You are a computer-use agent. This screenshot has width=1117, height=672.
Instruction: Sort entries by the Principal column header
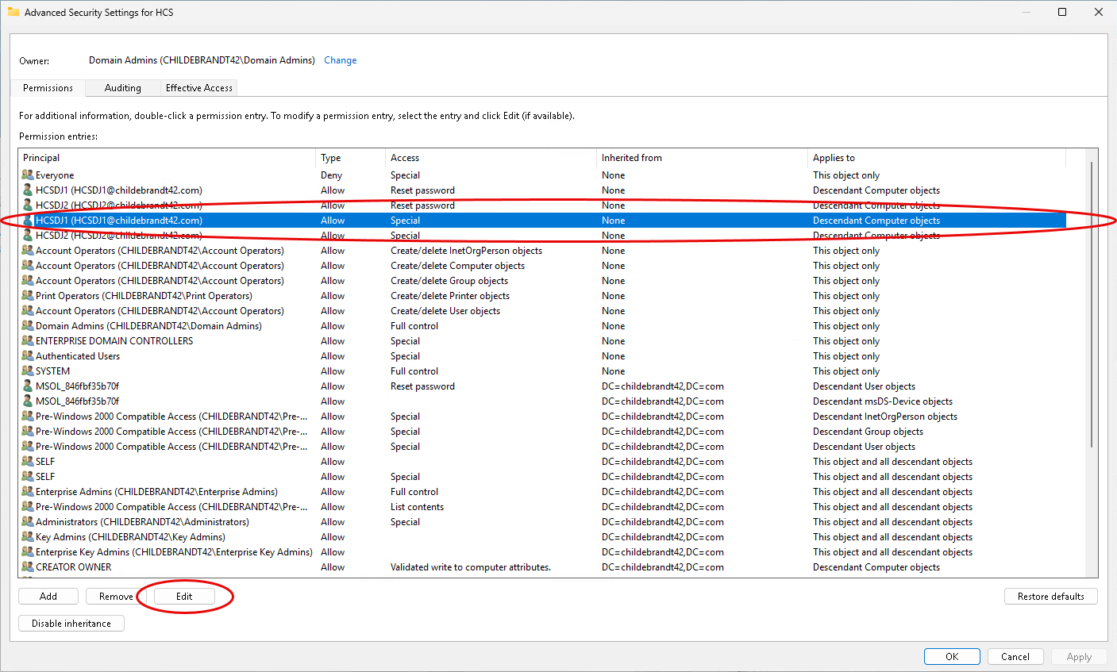[41, 158]
